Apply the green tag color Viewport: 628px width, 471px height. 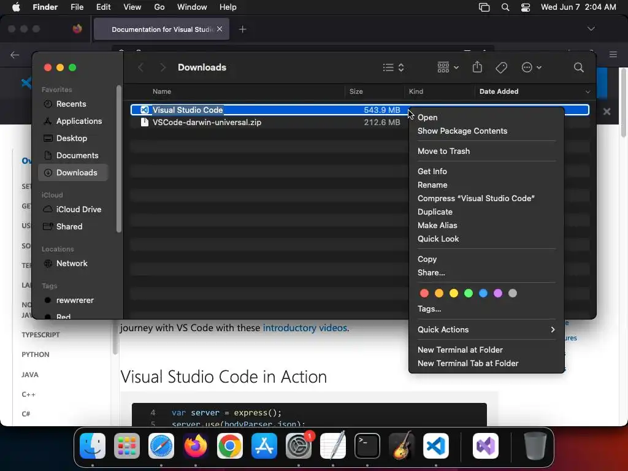[468, 293]
